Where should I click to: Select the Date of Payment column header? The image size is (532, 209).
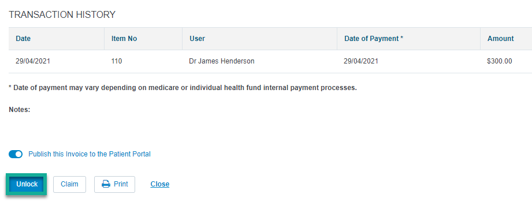point(374,39)
